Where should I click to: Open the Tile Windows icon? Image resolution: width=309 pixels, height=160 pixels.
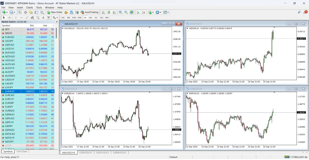click(132, 12)
